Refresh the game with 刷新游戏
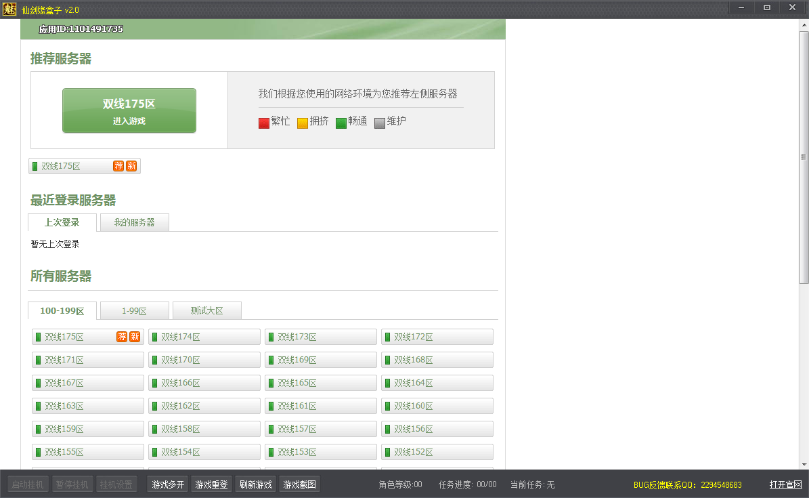The width and height of the screenshot is (809, 498). 255,484
